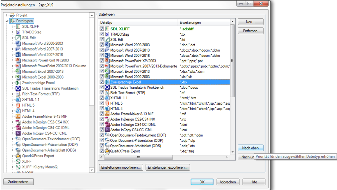The height and width of the screenshot is (190, 337).
Task: Click the Microsoft Word 2000-2003 tree icon
Action: (x=18, y=43)
